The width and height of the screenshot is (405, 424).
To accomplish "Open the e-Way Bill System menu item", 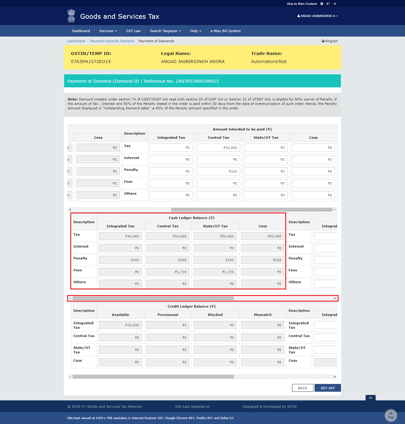I will coord(225,31).
